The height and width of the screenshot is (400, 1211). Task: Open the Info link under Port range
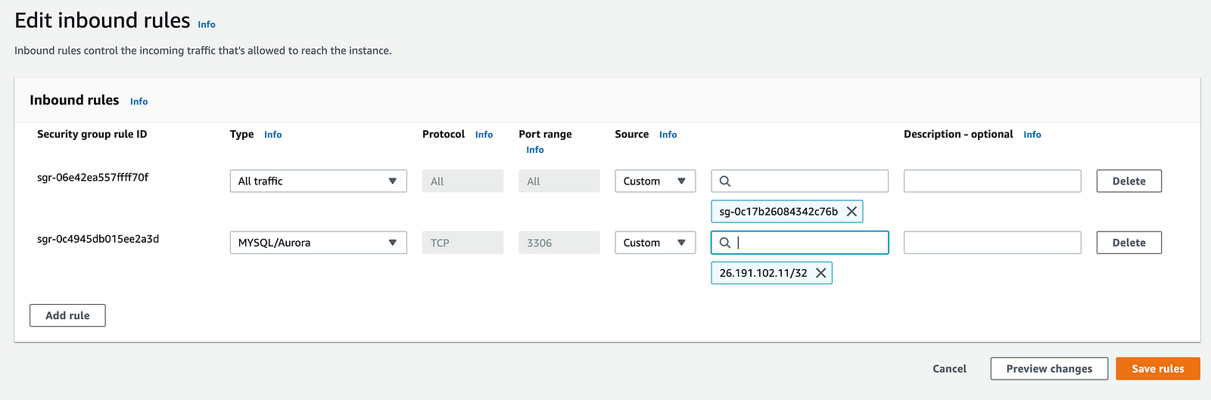(535, 150)
